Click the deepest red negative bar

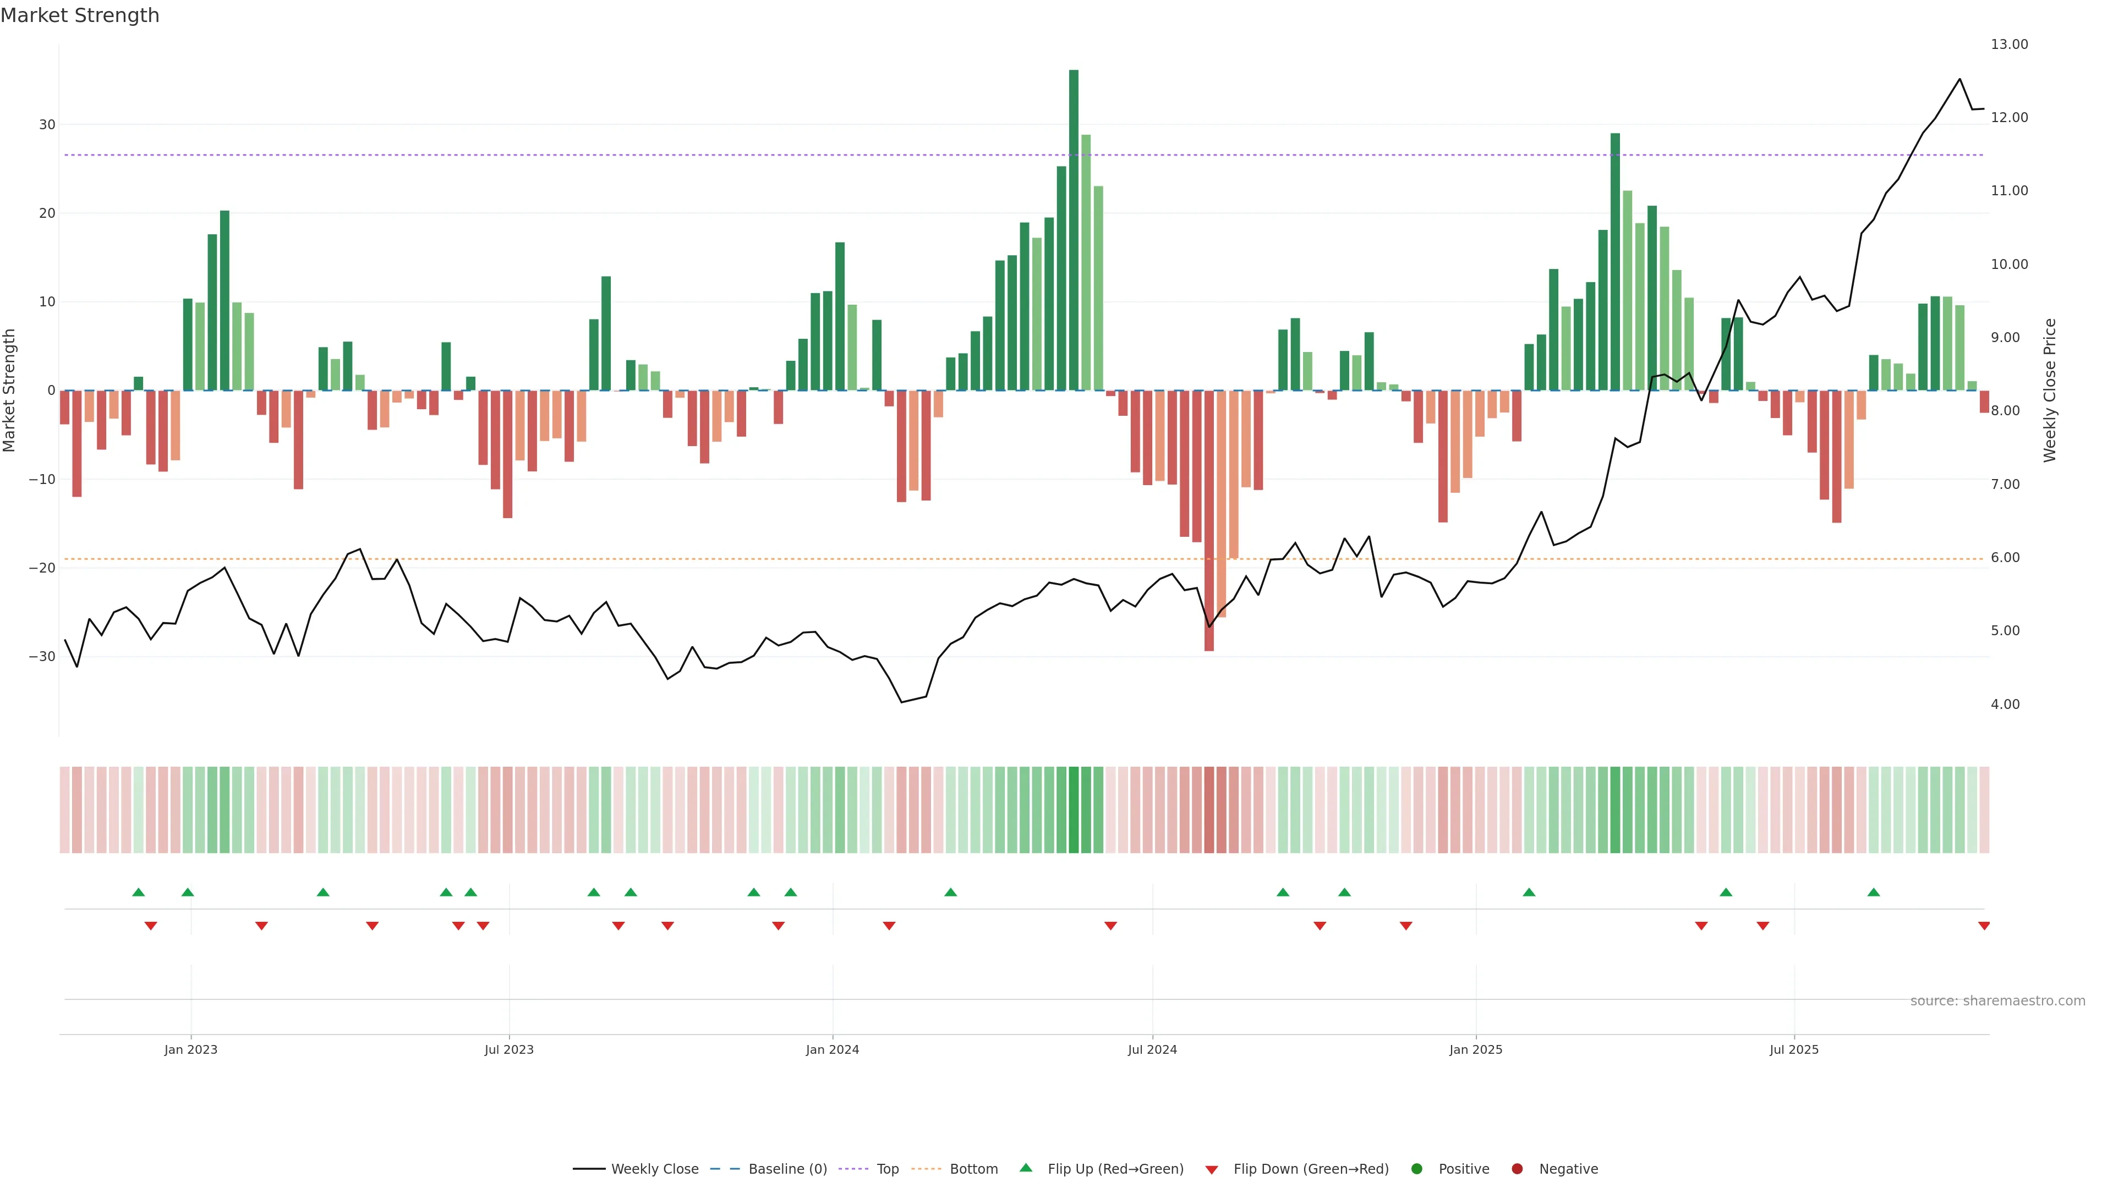[1209, 521]
